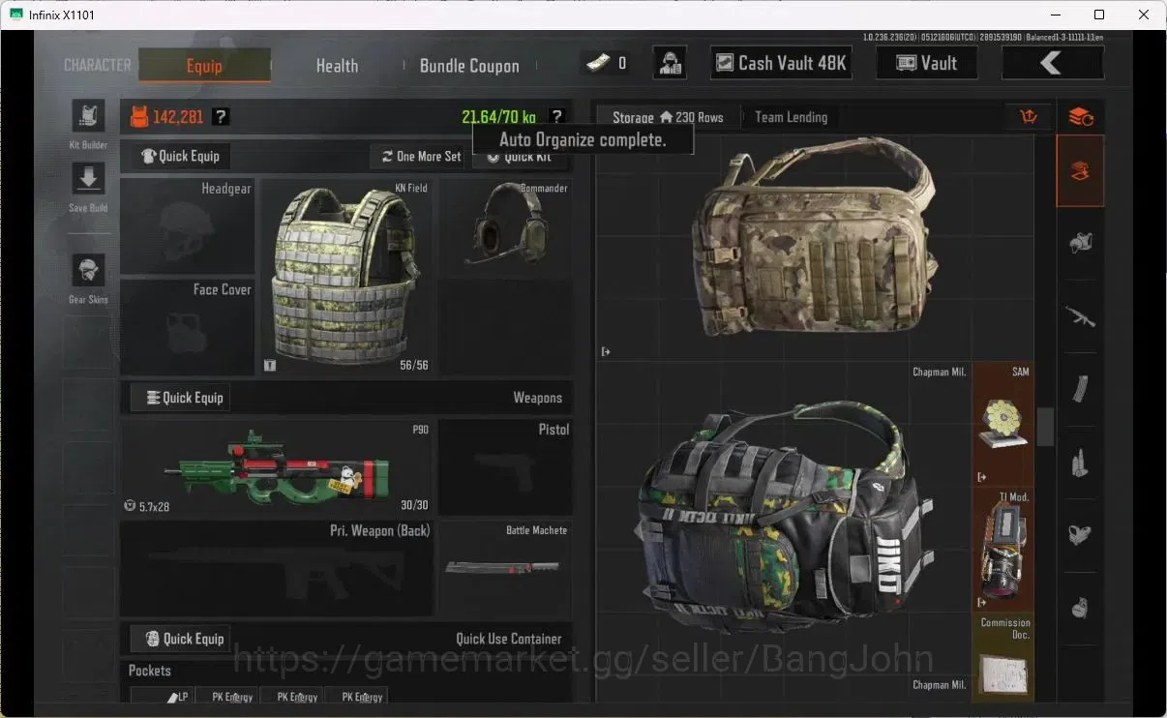This screenshot has height=718, width=1167.
Task: Switch to the Health tab
Action: (337, 66)
